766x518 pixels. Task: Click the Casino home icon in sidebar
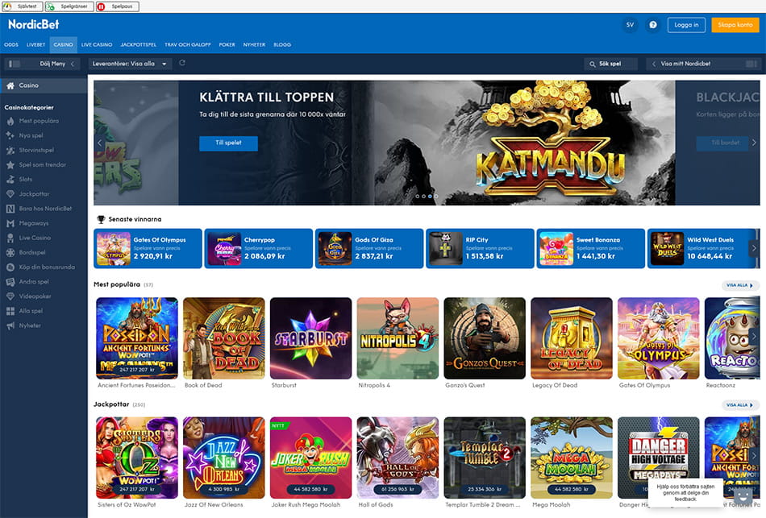[x=10, y=85]
